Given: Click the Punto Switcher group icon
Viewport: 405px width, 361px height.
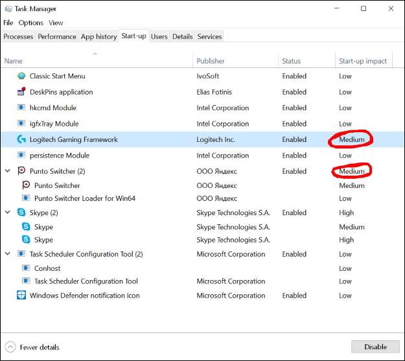Looking at the screenshot, I should point(21,171).
